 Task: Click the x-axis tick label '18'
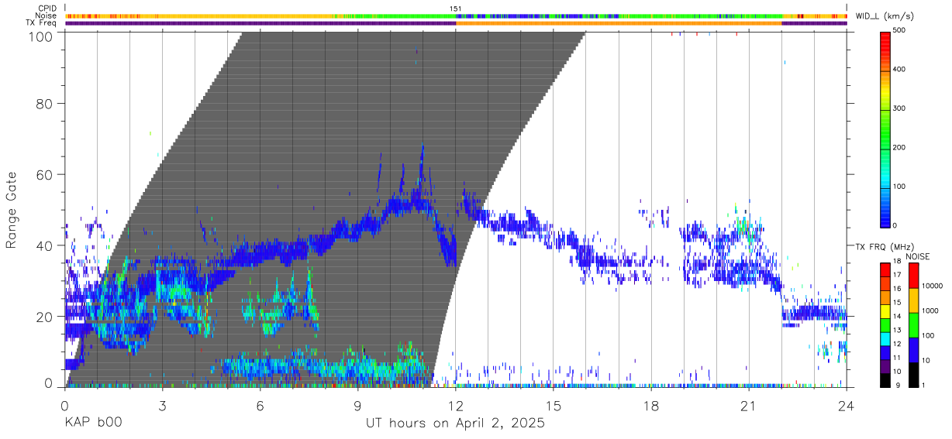tap(650, 406)
